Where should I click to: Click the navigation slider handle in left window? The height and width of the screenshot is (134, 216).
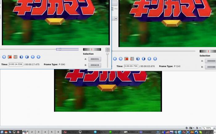pyautogui.click(x=60, y=49)
